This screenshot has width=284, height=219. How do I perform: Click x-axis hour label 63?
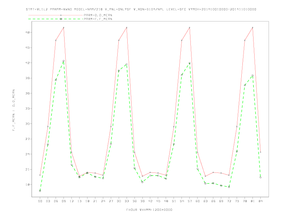pyautogui.click(x=205, y=201)
